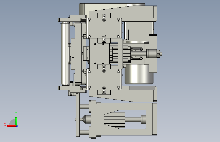Click the blue Z axis dot of the triad
The image size is (220, 142).
coord(16,126)
